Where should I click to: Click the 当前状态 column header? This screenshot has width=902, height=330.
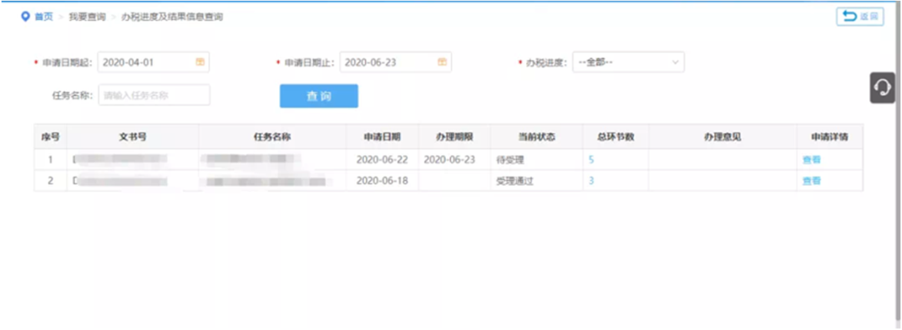coord(537,137)
